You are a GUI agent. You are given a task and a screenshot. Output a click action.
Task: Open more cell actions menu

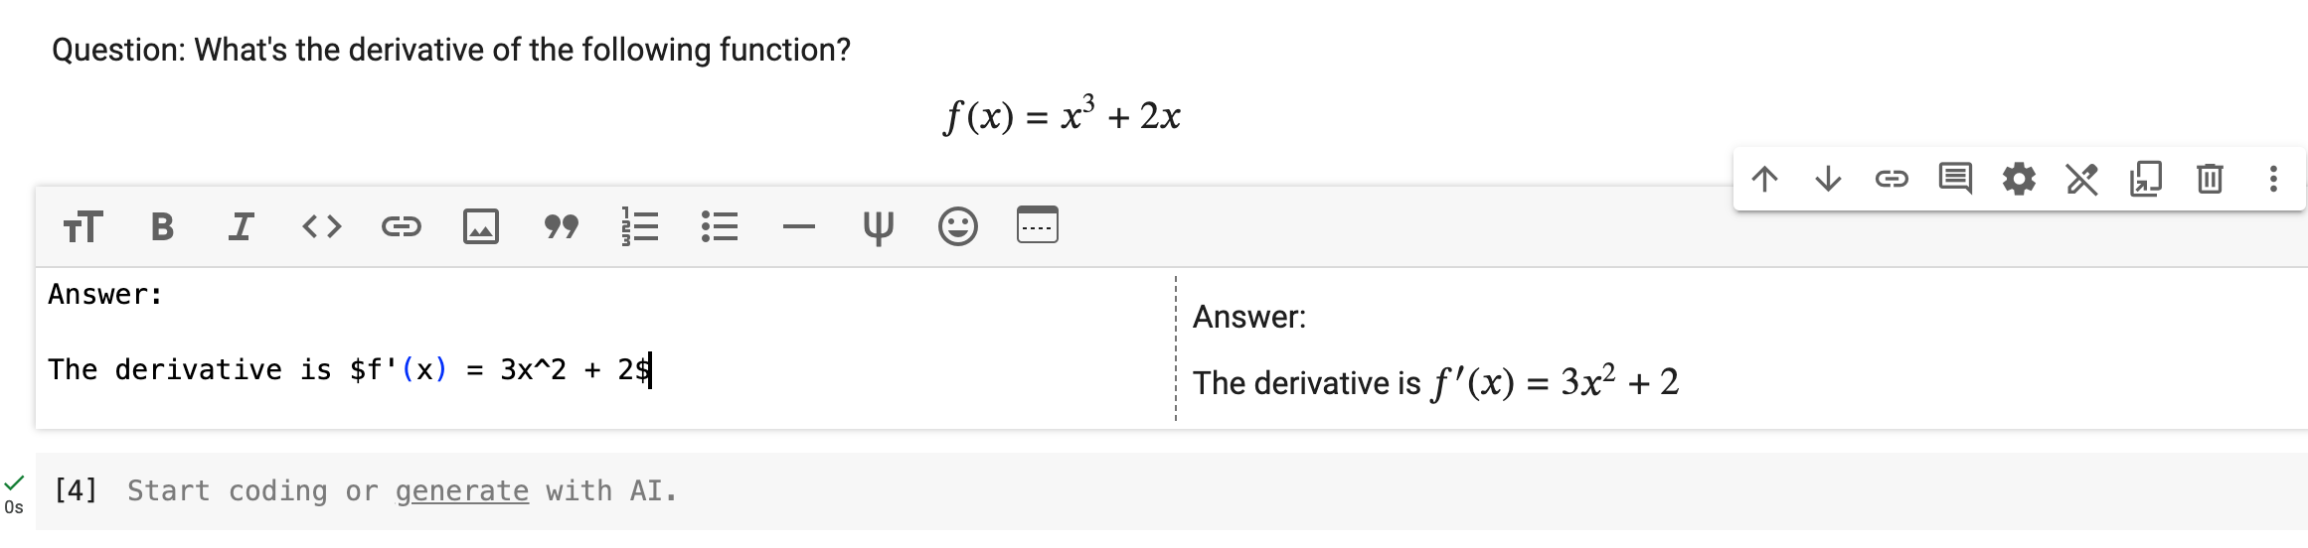pos(2273,179)
